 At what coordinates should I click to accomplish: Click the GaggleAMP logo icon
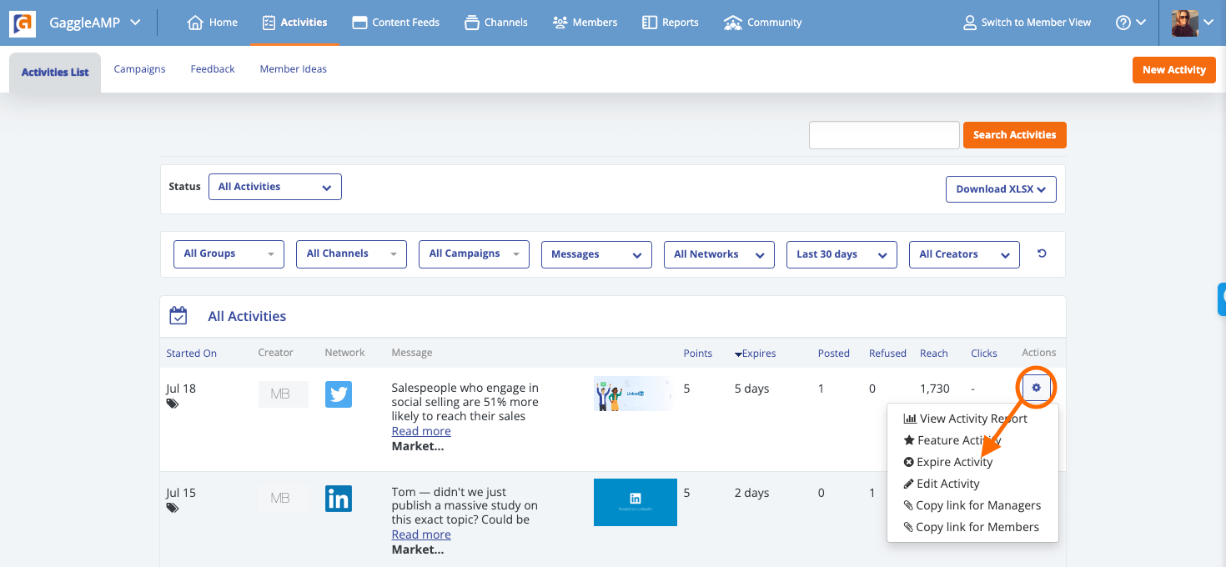23,23
